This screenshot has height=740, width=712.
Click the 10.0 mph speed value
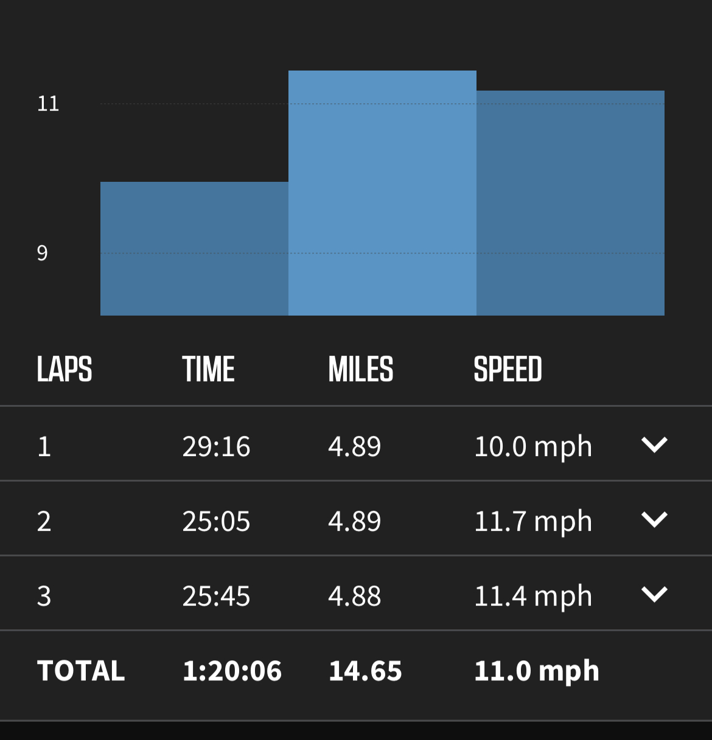click(x=532, y=447)
